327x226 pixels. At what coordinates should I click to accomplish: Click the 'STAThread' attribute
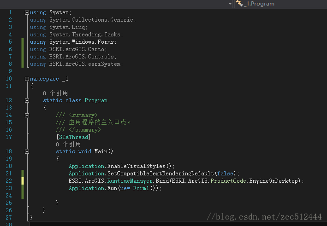point(73,137)
